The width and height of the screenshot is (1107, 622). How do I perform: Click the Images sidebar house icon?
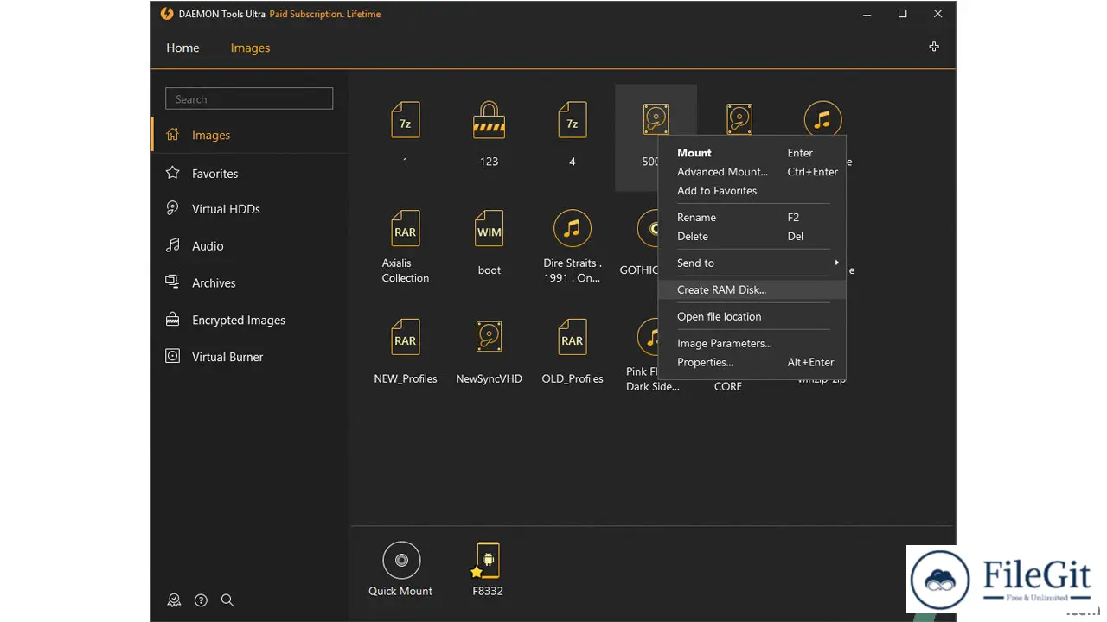tap(173, 135)
